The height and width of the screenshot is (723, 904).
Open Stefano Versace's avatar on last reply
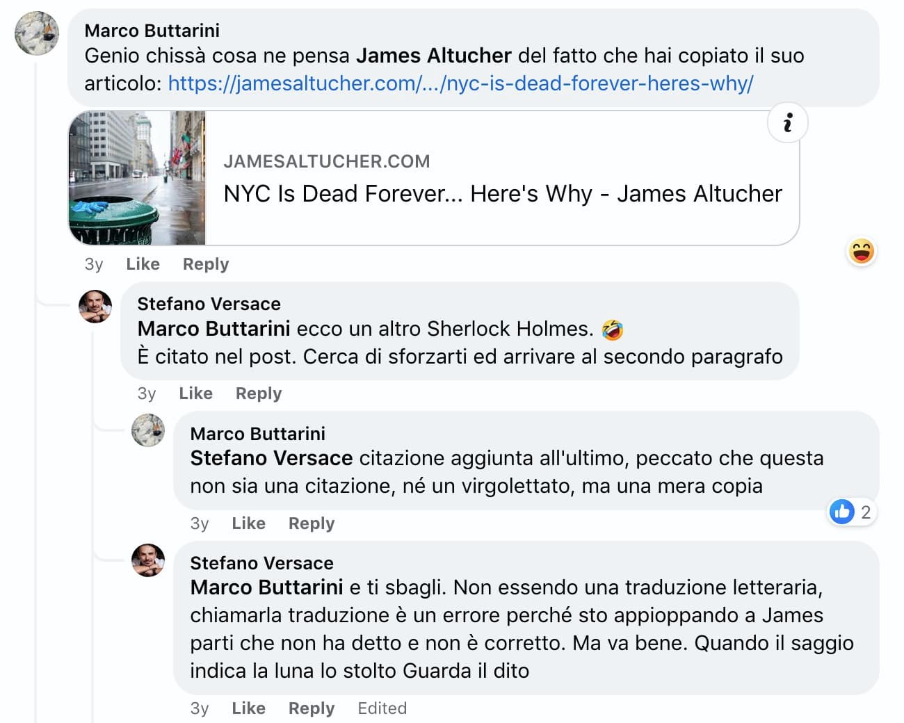[x=148, y=560]
